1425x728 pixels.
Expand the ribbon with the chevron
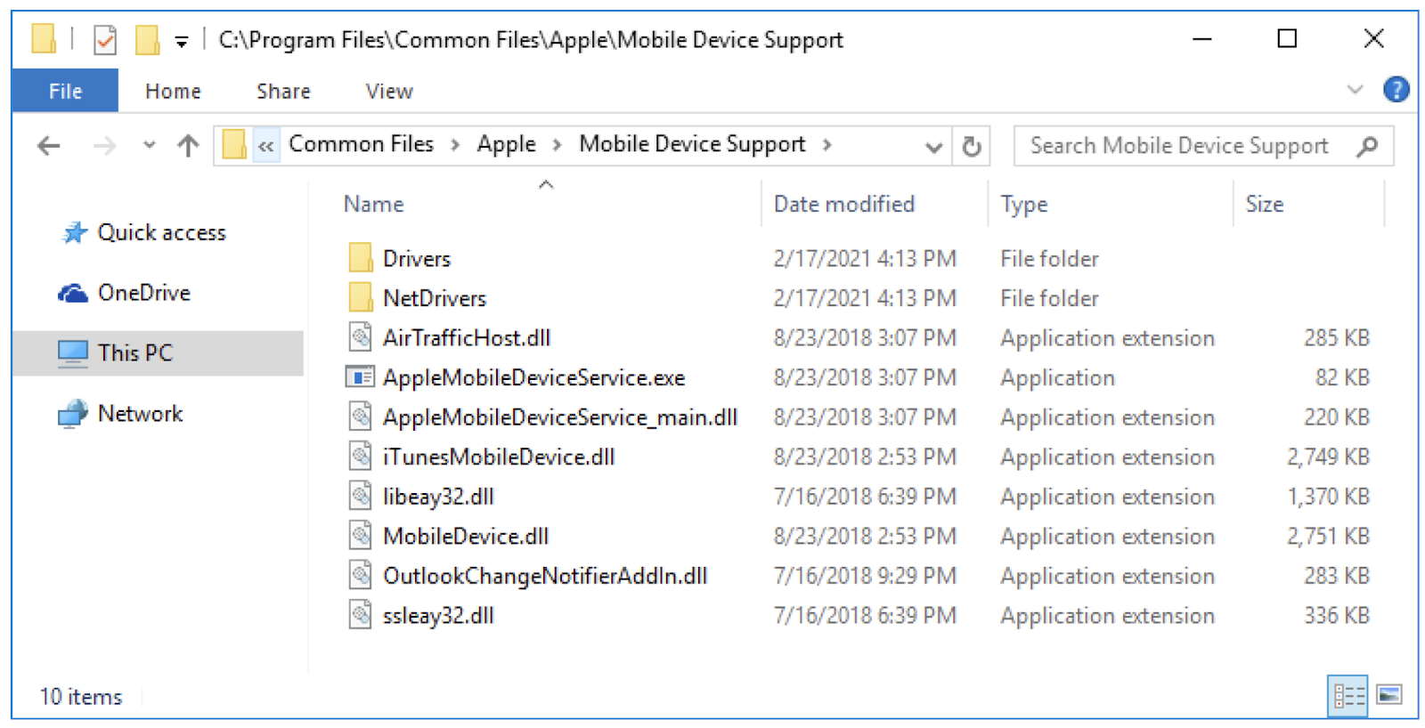coord(1355,89)
